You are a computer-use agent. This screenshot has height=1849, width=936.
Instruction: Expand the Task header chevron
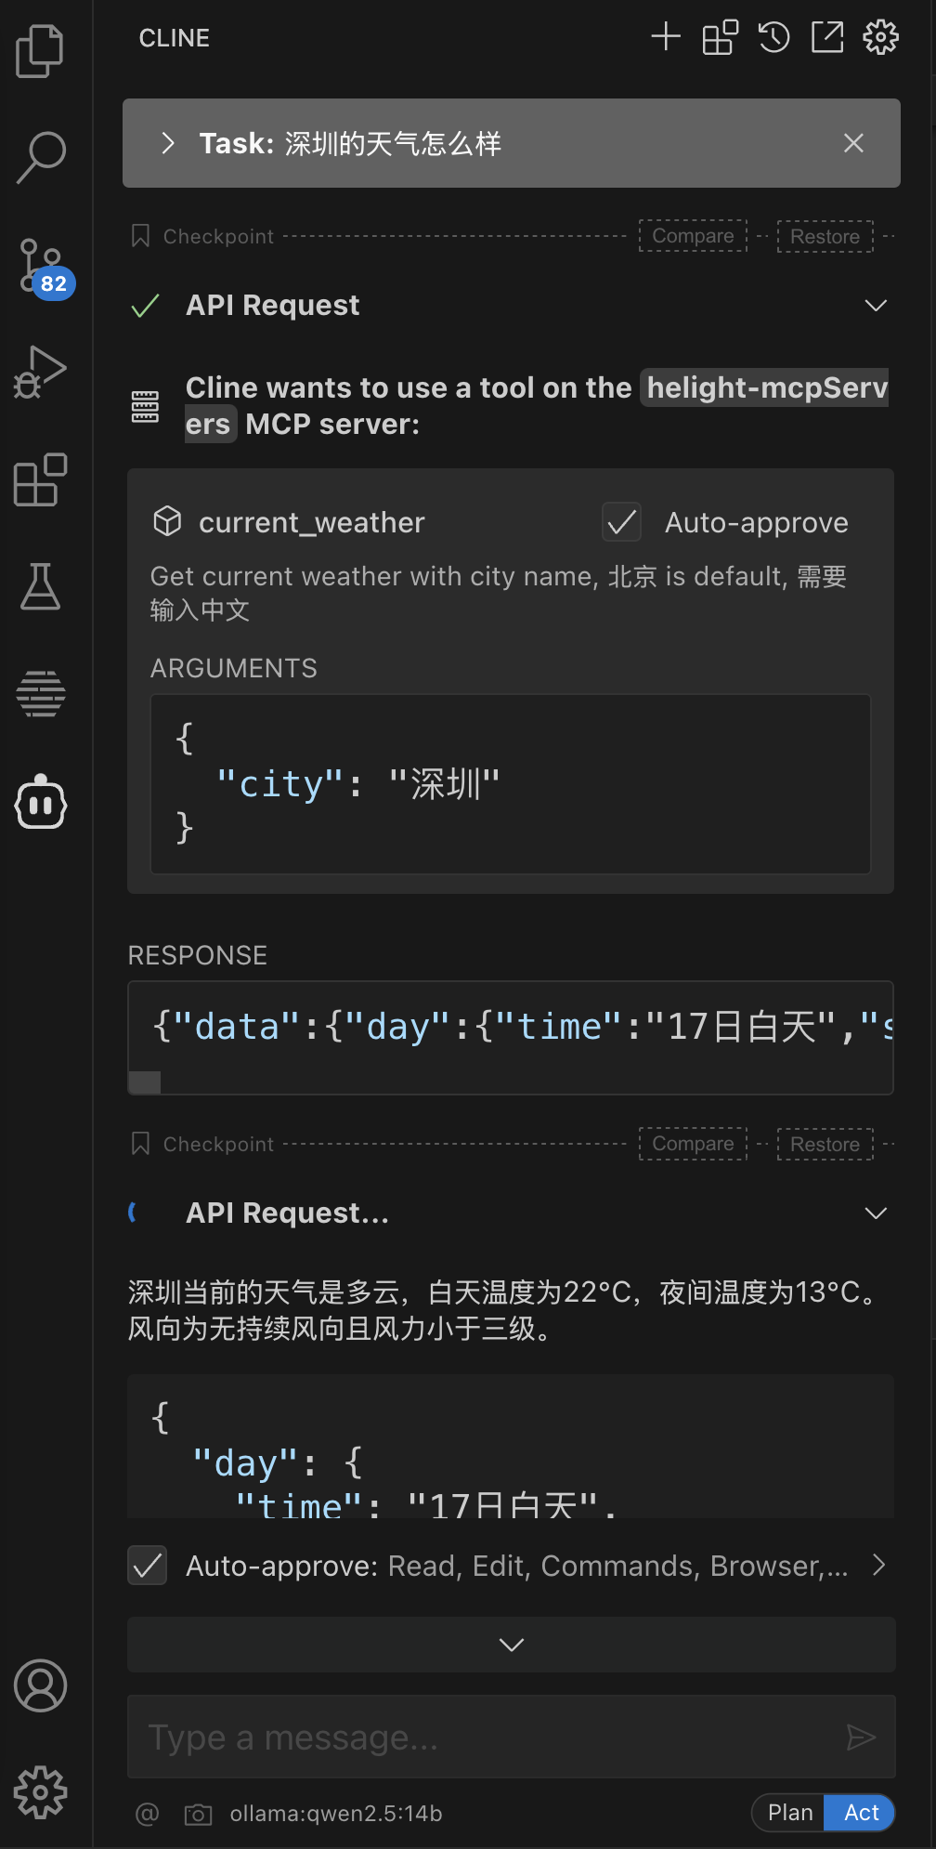click(x=168, y=143)
